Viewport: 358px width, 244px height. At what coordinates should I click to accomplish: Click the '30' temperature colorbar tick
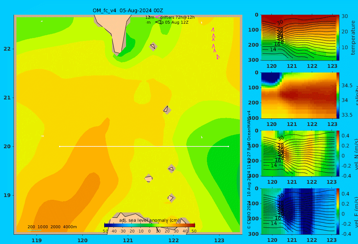coord(345,16)
